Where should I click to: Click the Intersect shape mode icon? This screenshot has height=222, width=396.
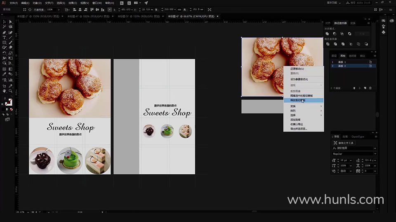point(342,34)
